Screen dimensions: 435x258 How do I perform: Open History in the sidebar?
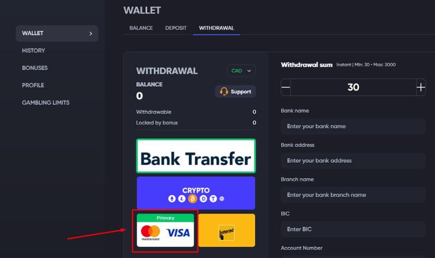[33, 51]
